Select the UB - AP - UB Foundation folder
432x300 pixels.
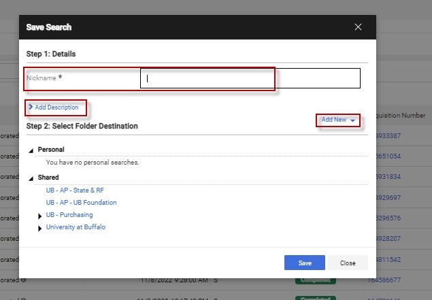(x=81, y=203)
